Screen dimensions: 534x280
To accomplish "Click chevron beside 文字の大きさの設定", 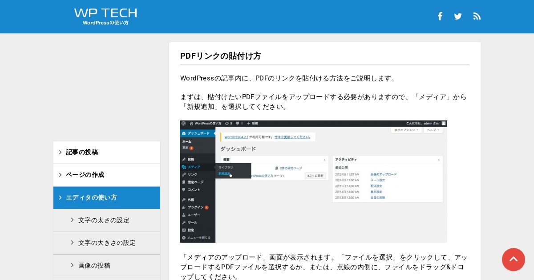I will 73,243.
